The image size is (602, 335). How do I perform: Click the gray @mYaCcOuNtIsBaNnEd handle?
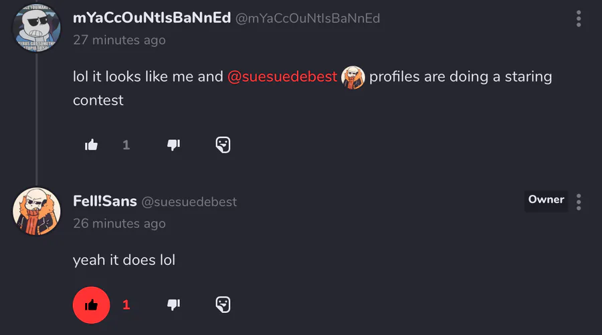tap(308, 19)
